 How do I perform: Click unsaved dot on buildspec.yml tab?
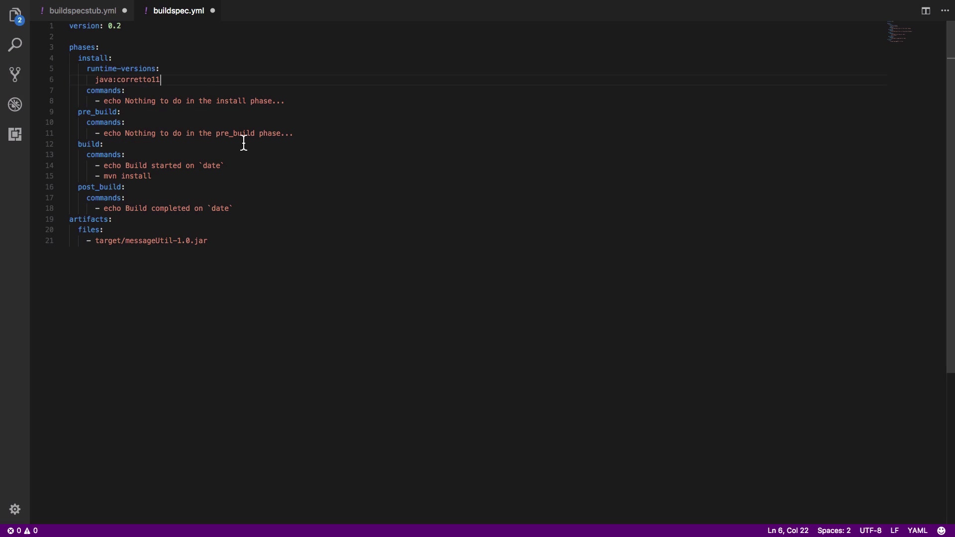coord(212,10)
